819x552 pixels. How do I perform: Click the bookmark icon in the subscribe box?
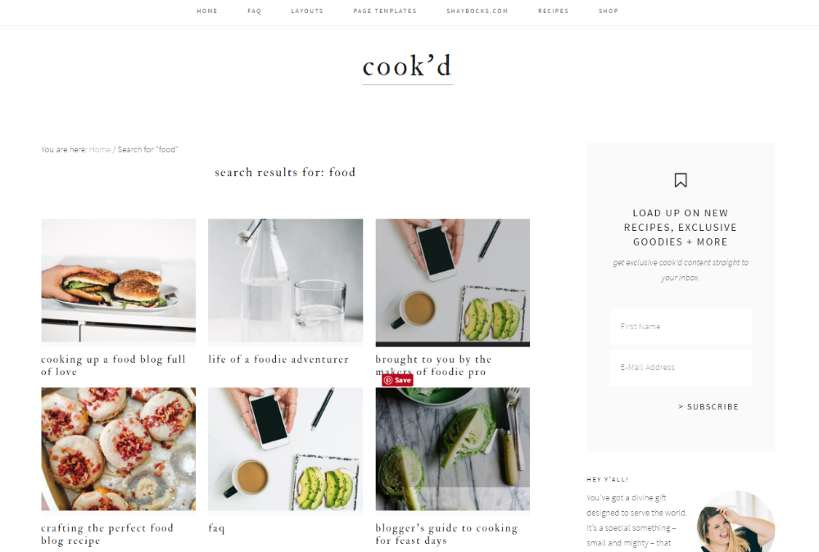pos(680,180)
